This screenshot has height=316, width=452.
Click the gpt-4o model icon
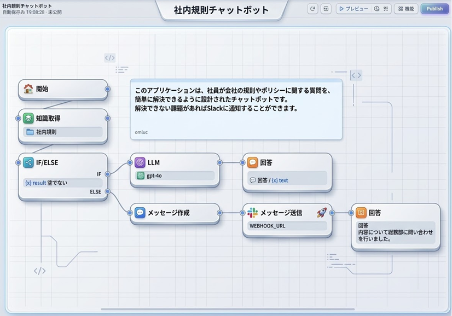tap(141, 175)
